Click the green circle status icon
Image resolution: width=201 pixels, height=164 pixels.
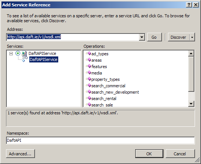(18, 53)
